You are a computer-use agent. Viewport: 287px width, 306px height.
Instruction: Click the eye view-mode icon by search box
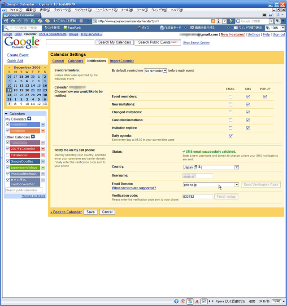(277, 21)
